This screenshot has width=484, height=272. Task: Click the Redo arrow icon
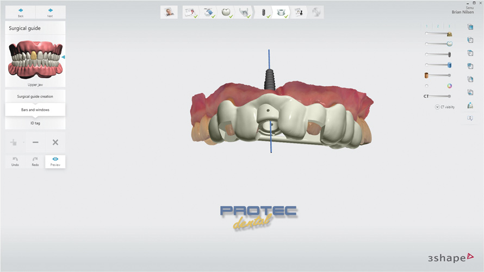click(35, 160)
